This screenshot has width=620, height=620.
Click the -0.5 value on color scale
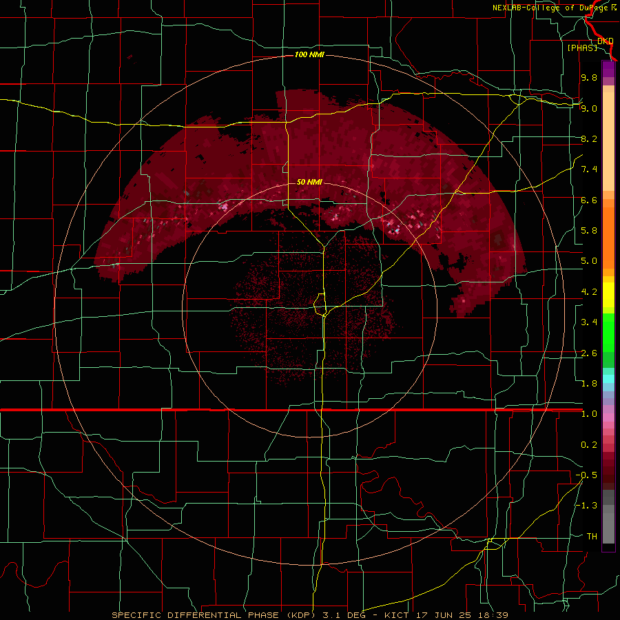click(586, 475)
